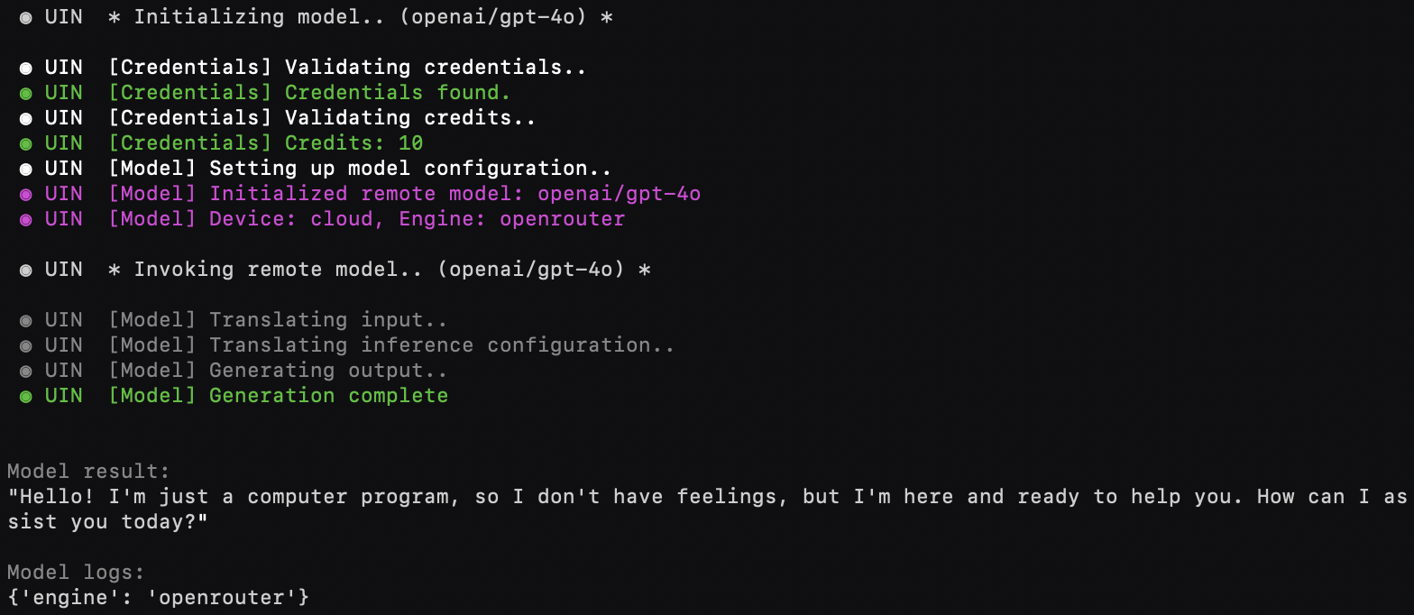The height and width of the screenshot is (615, 1414).
Task: Click the gray bullet beside "Generating output.."
Action: [26, 371]
